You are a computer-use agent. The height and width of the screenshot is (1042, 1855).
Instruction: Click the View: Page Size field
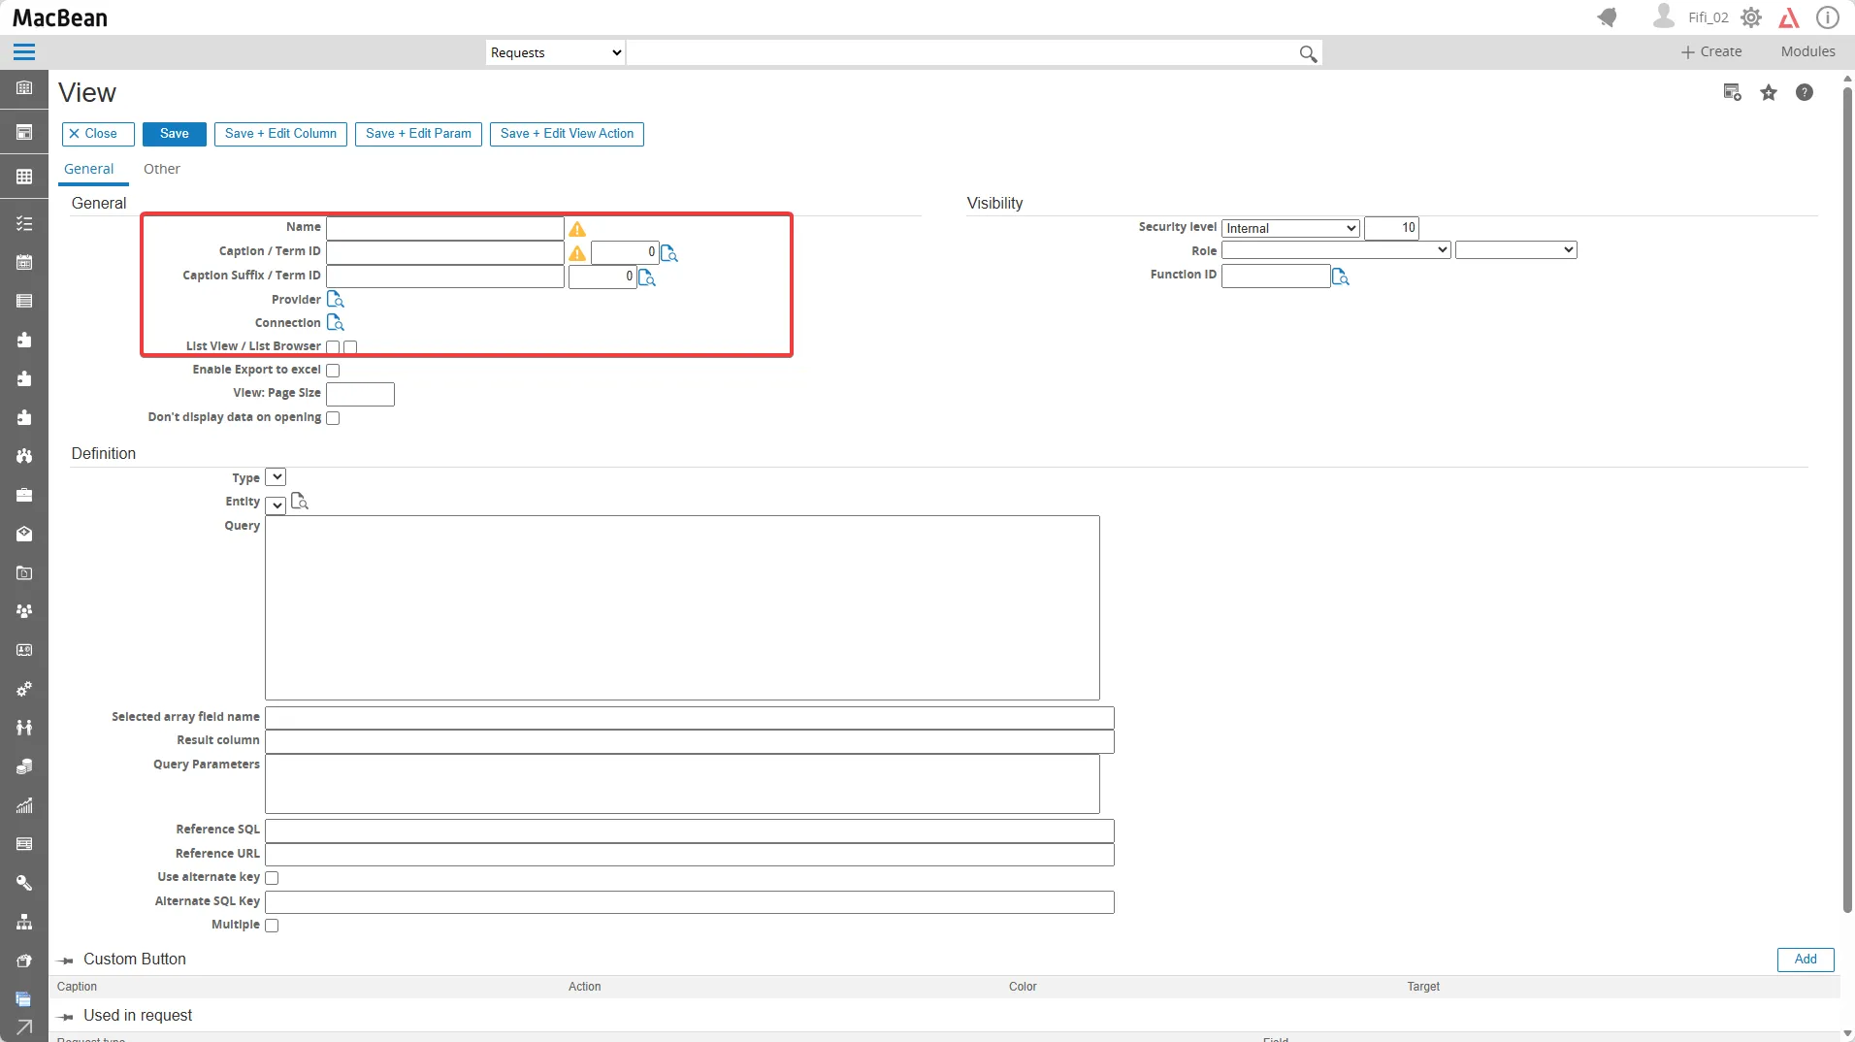360,394
